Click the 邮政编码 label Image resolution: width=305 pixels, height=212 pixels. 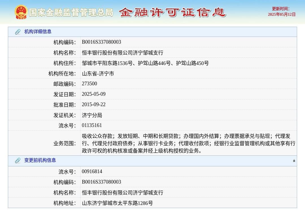click(x=65, y=84)
